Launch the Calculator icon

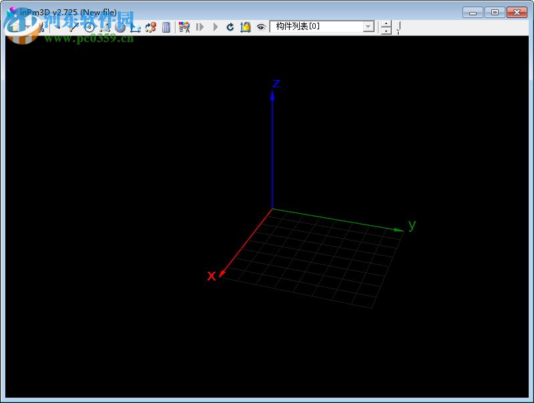click(166, 28)
